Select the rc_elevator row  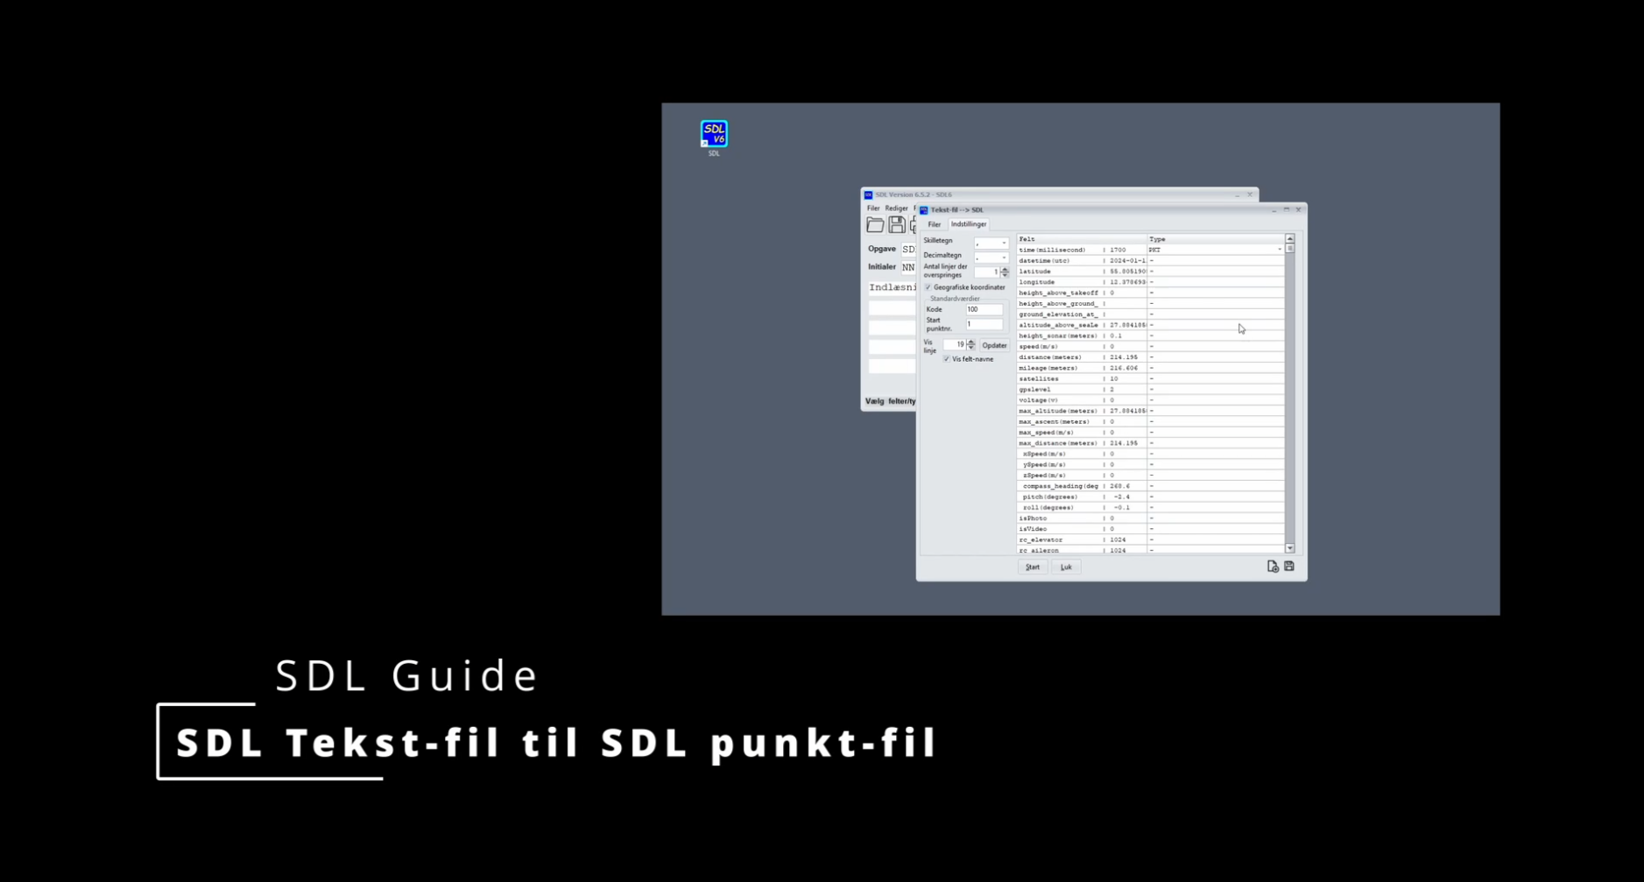click(1150, 540)
